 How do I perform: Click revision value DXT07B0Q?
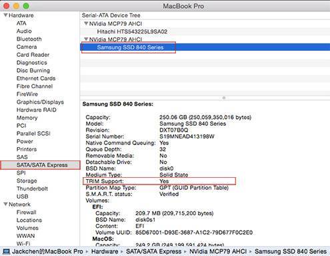pyautogui.click(x=173, y=130)
